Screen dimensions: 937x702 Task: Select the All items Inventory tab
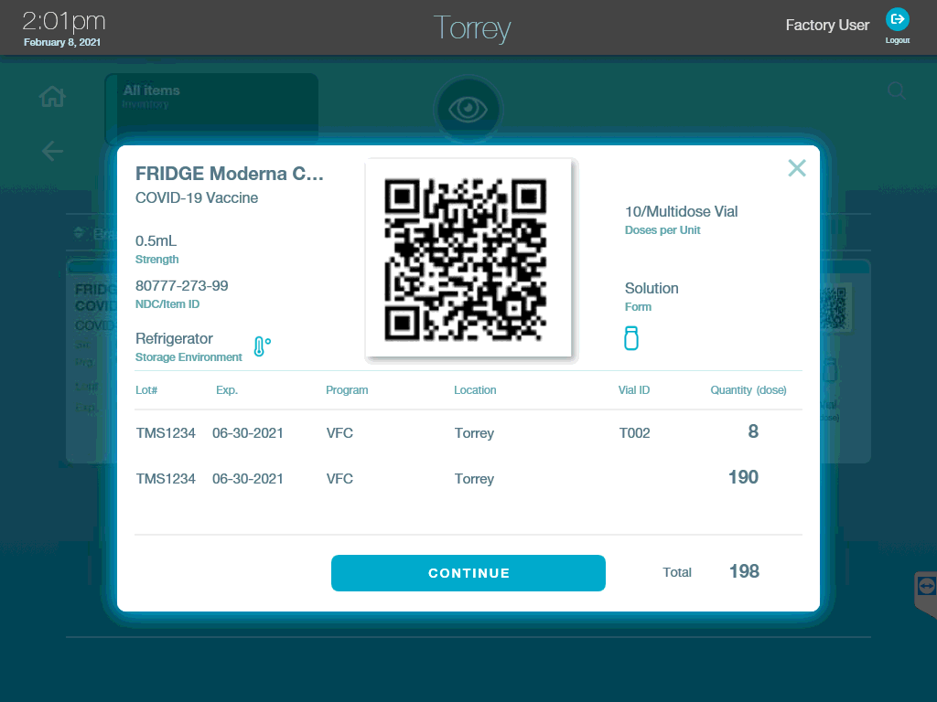tap(211, 108)
